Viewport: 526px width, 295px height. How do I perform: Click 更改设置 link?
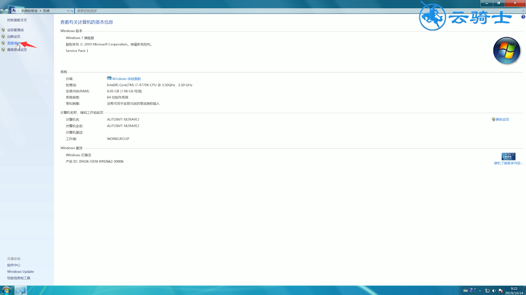tap(503, 119)
